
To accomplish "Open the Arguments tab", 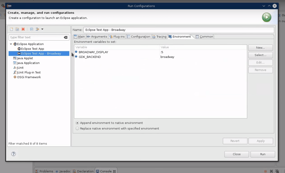I will [x=97, y=37].
